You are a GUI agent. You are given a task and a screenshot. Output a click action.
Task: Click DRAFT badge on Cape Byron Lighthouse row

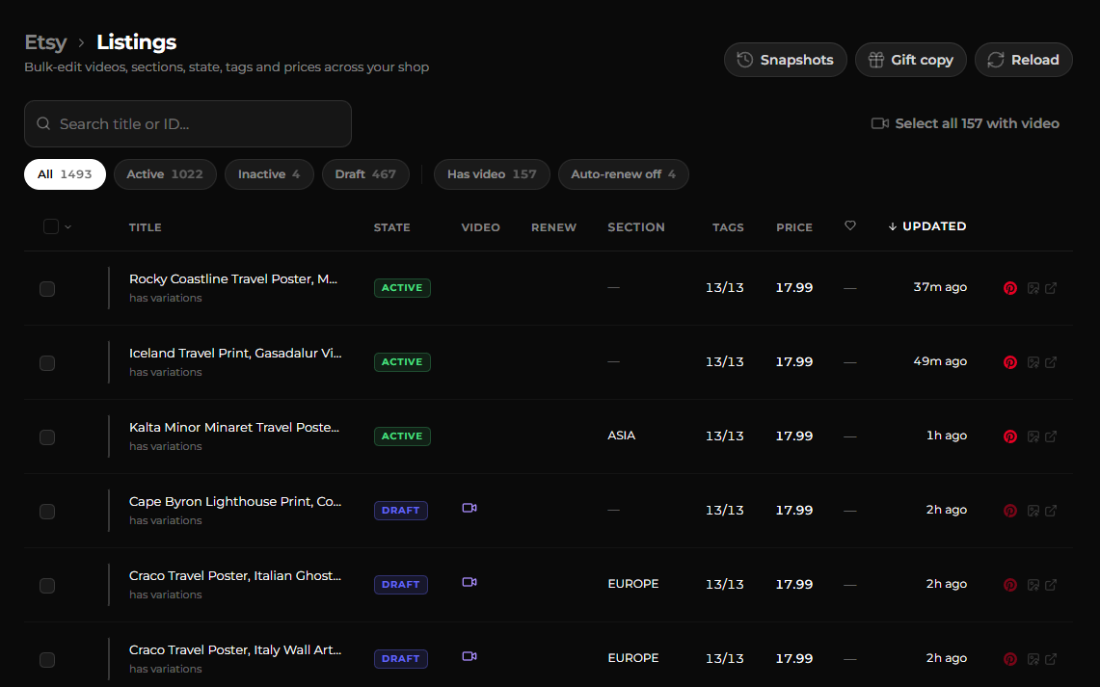pos(401,511)
